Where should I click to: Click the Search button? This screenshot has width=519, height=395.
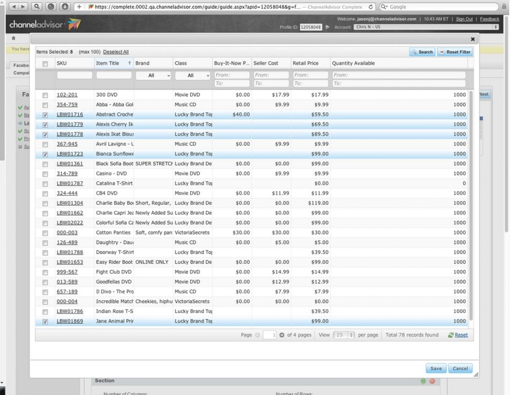[422, 52]
